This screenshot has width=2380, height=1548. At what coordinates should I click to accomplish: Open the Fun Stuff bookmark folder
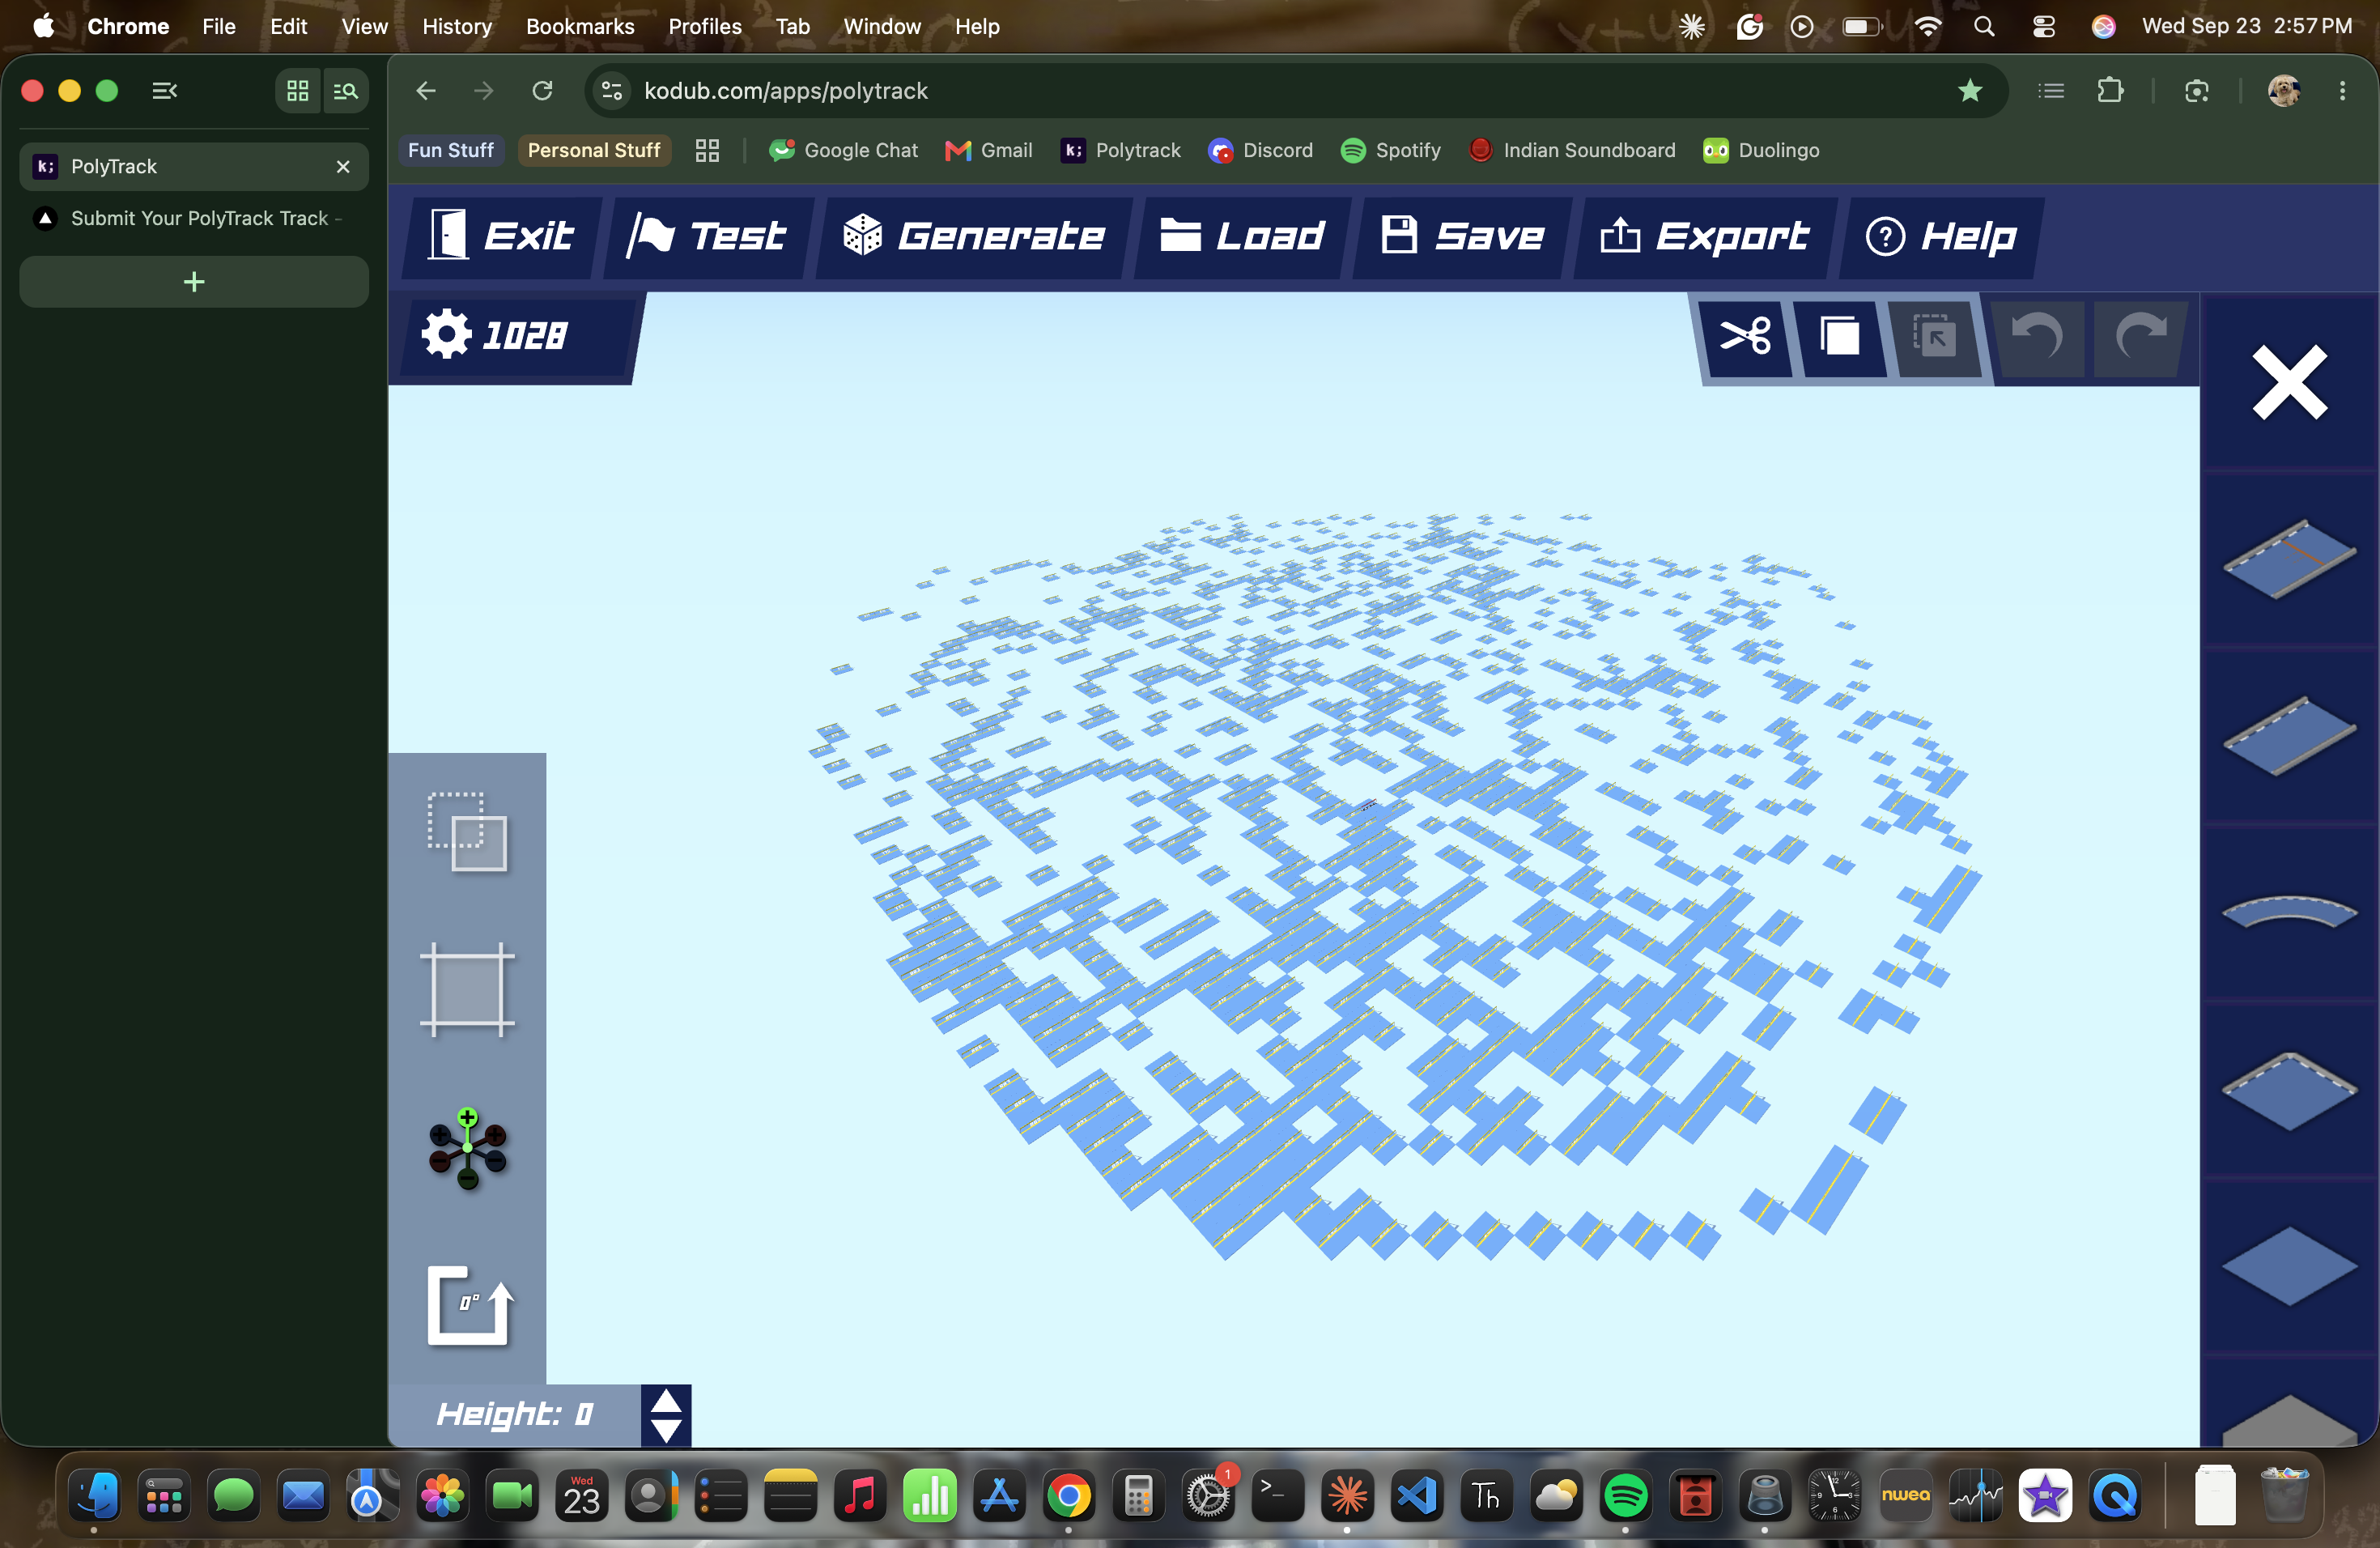(451, 150)
